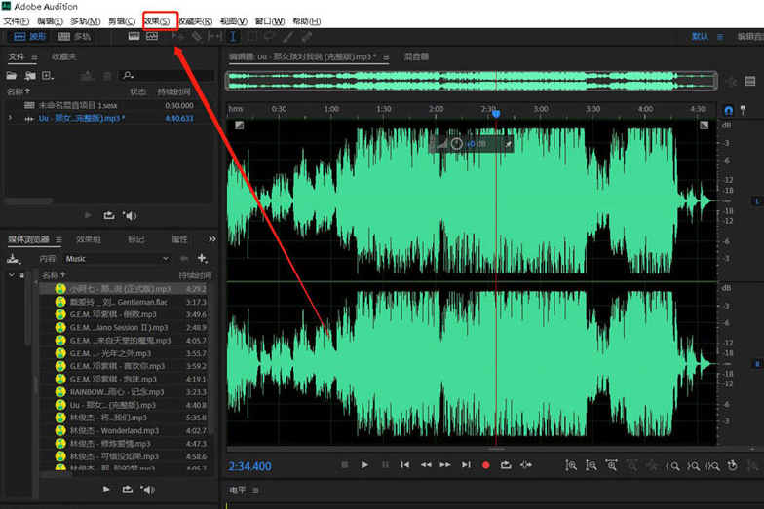Screen dimensions: 764x509
Task: Toggle the left channel L enable button
Action: tap(757, 201)
